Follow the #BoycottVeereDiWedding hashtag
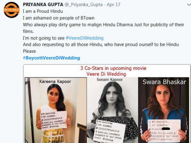The width and height of the screenshot is (191, 143). pos(52,58)
